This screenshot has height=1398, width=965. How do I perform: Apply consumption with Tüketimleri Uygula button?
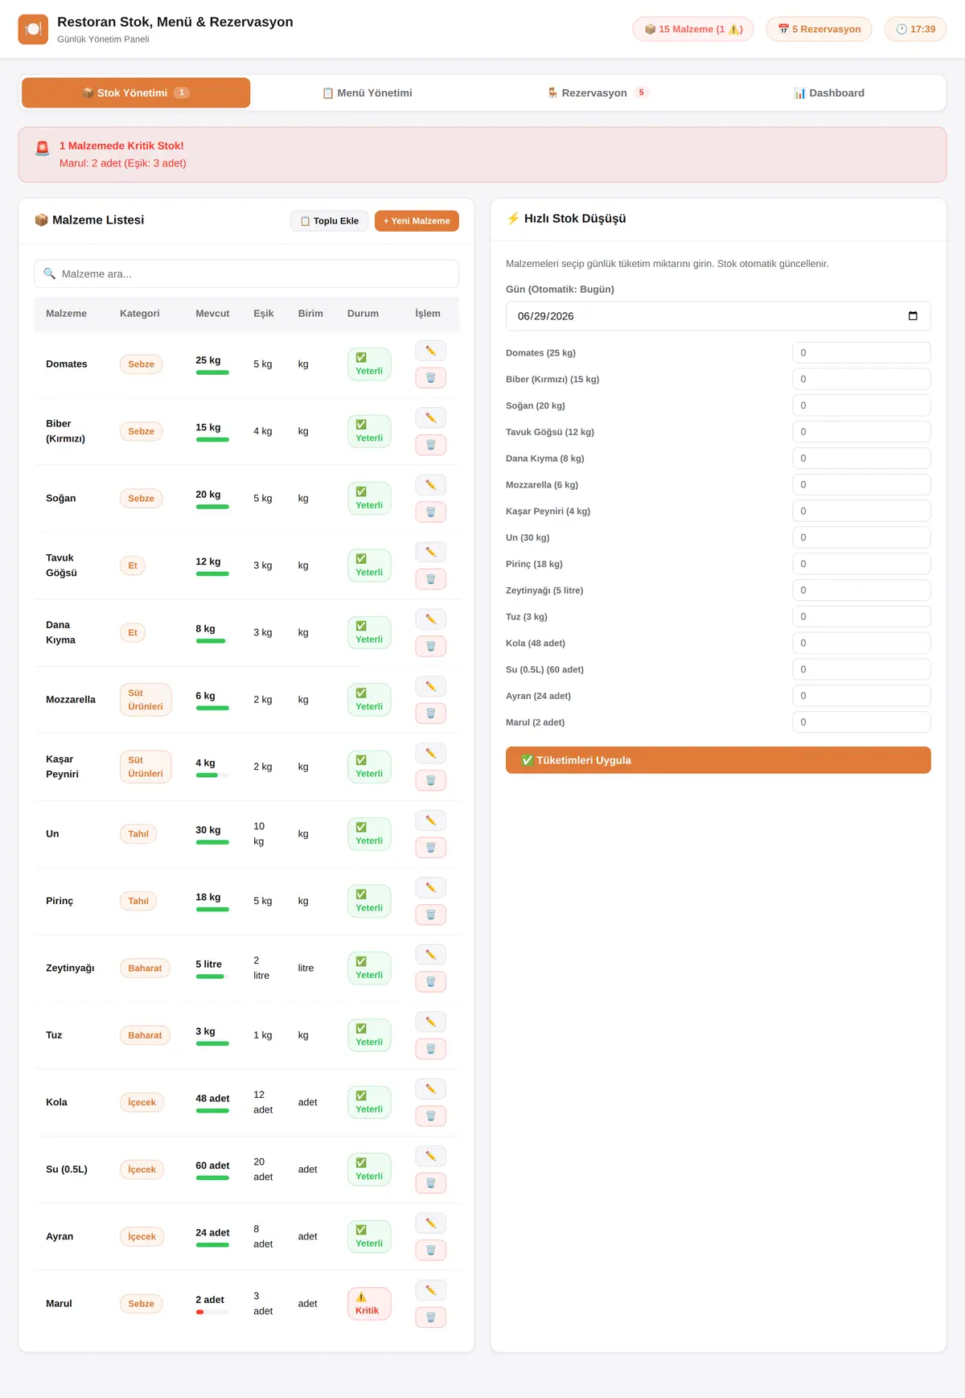coord(718,760)
